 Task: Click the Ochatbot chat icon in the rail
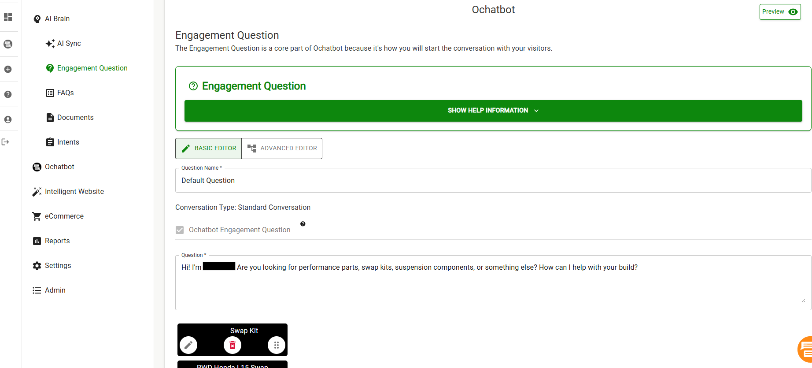click(x=8, y=44)
